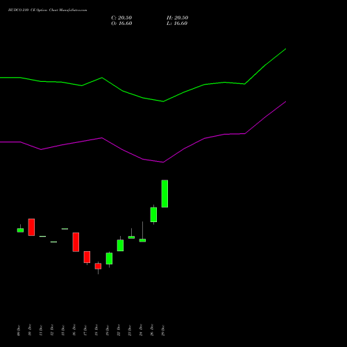Click the 24 Dec date label
Viewport: 347px width, 347px height.
tap(141, 330)
